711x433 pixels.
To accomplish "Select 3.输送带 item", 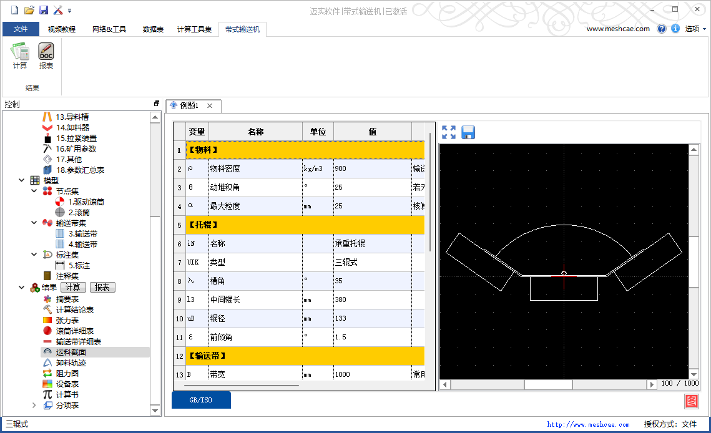I will 82,233.
